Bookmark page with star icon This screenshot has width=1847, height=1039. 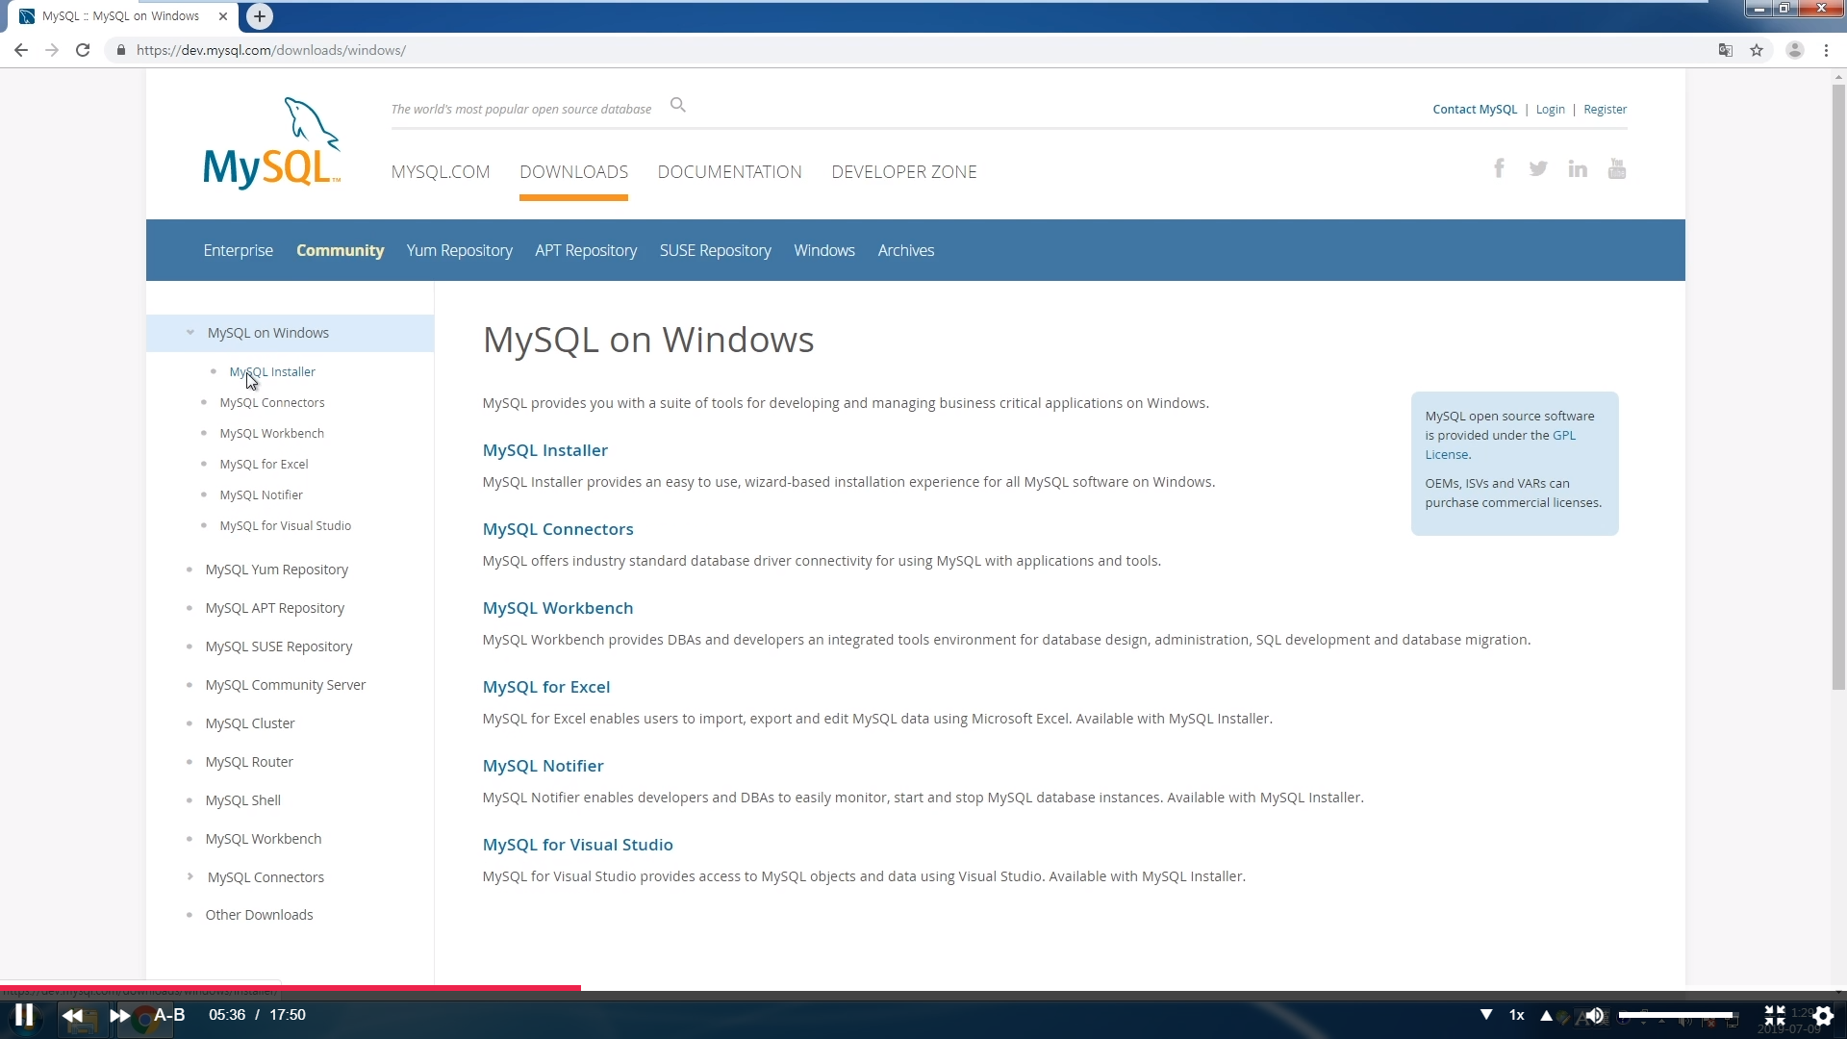click(x=1757, y=50)
